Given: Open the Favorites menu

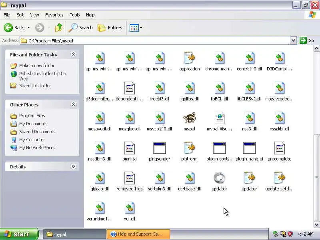Looking at the screenshot, I should click(x=54, y=15).
